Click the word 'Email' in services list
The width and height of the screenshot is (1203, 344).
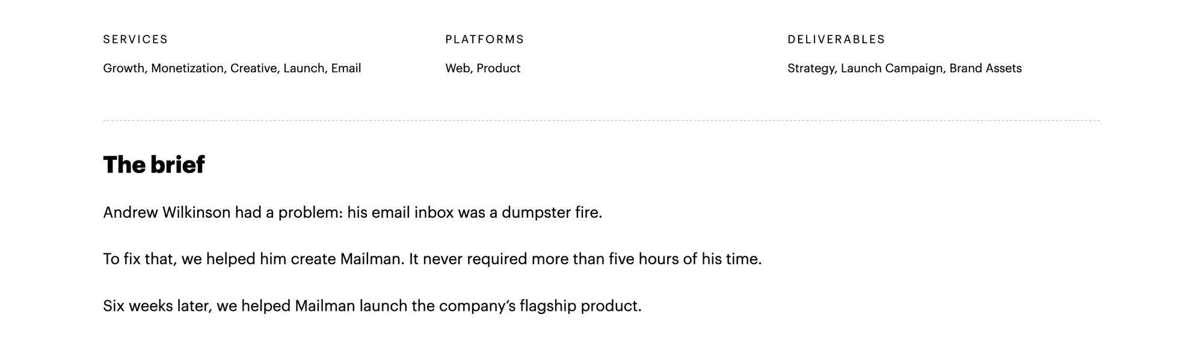pos(346,69)
